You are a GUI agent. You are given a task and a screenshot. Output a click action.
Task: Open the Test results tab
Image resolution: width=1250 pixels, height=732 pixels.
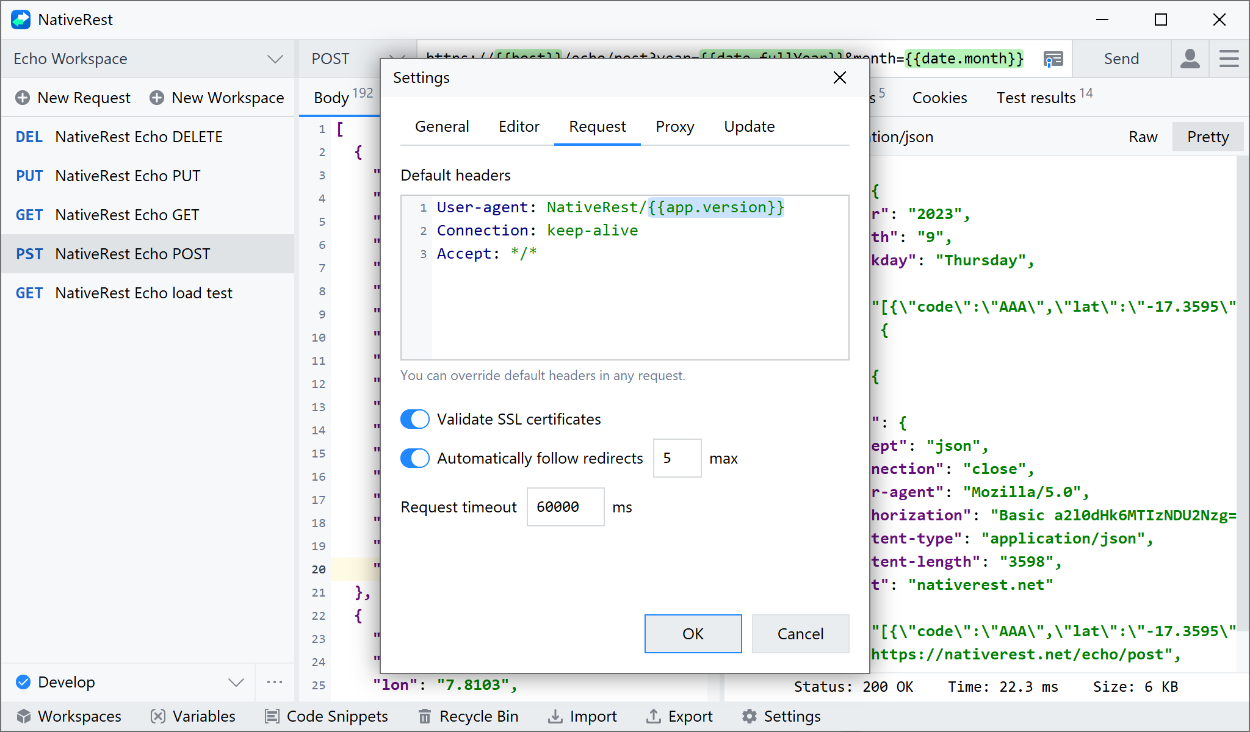pyautogui.click(x=1044, y=98)
